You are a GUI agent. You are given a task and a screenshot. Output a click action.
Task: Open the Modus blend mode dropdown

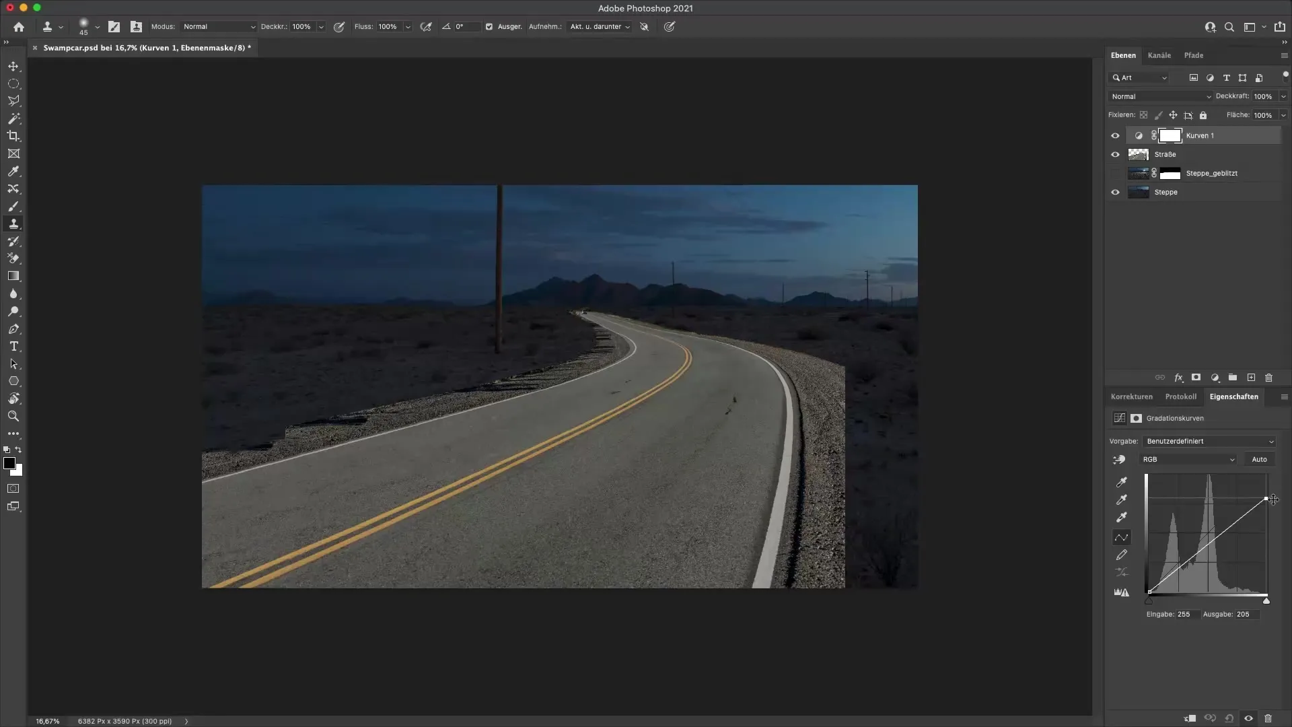point(219,27)
